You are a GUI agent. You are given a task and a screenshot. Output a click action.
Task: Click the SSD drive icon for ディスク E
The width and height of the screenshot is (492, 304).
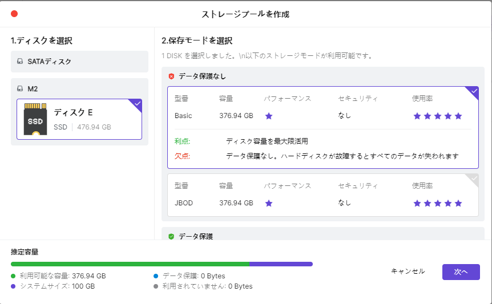coord(35,120)
